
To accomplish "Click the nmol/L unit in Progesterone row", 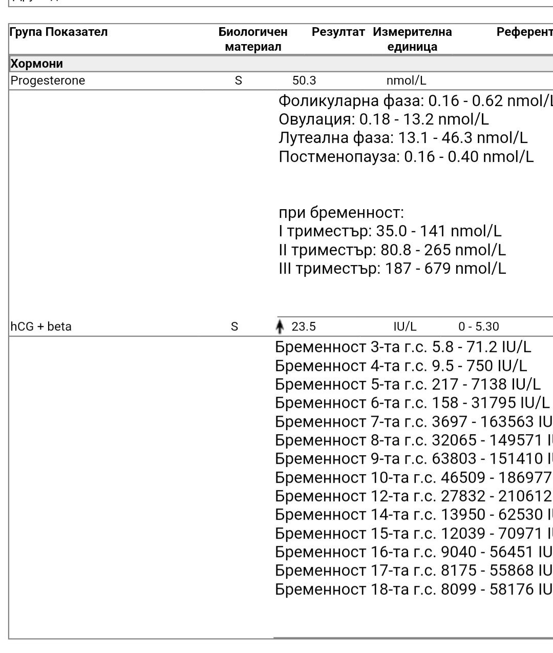I will 406,80.
